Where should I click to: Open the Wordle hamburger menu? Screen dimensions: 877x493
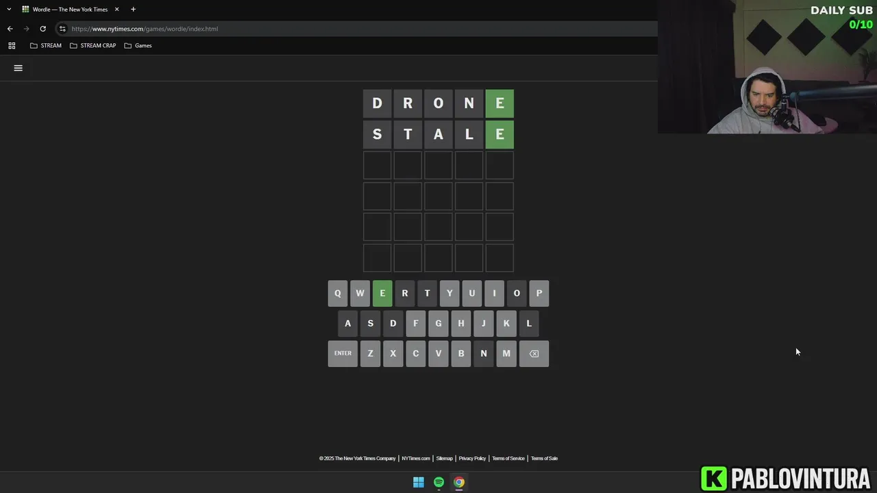point(18,68)
